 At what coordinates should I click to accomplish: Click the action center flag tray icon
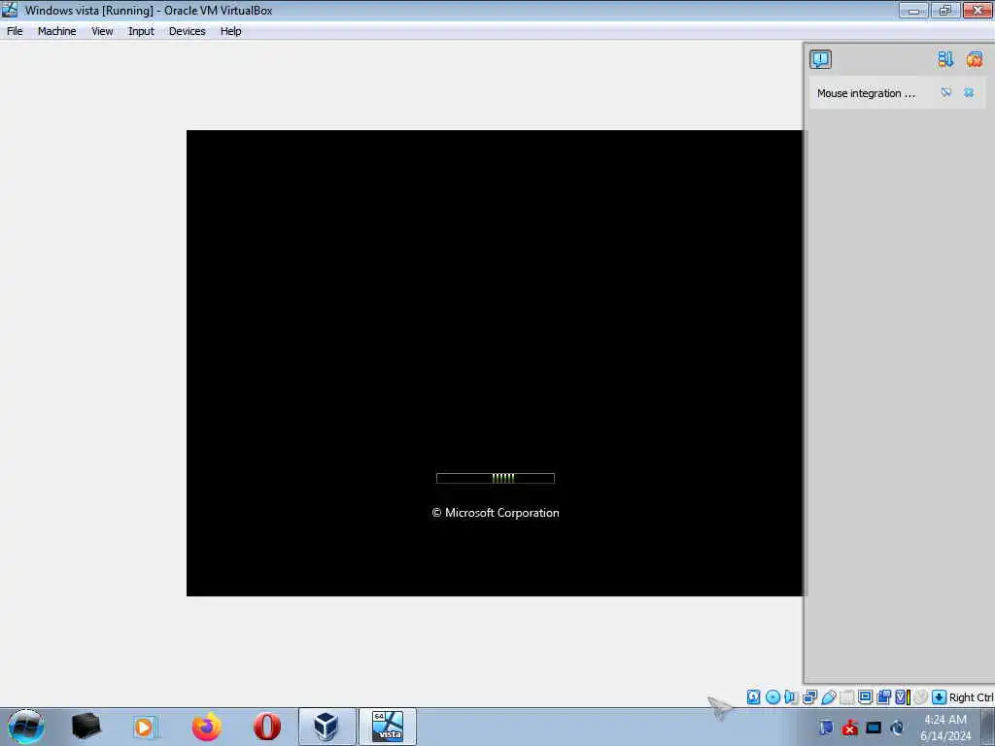coord(826,728)
